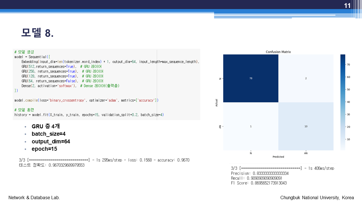Click colorbar tick label 10

(348, 139)
